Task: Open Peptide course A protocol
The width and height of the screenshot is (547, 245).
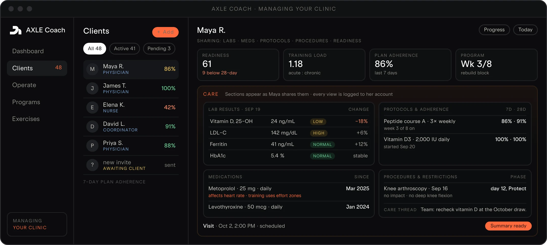Action: click(455, 125)
